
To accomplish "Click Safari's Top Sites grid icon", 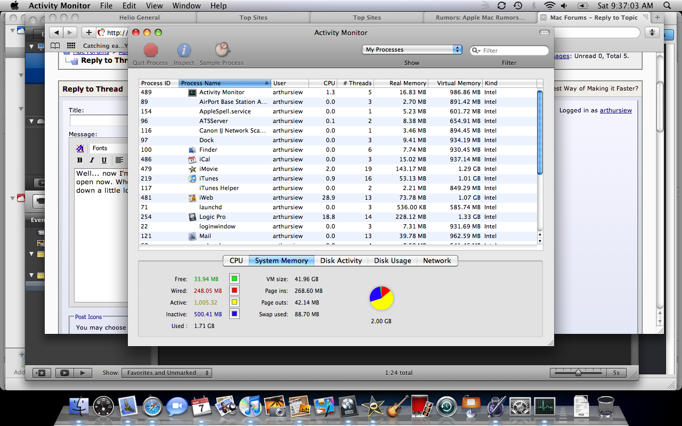I will coord(71,46).
